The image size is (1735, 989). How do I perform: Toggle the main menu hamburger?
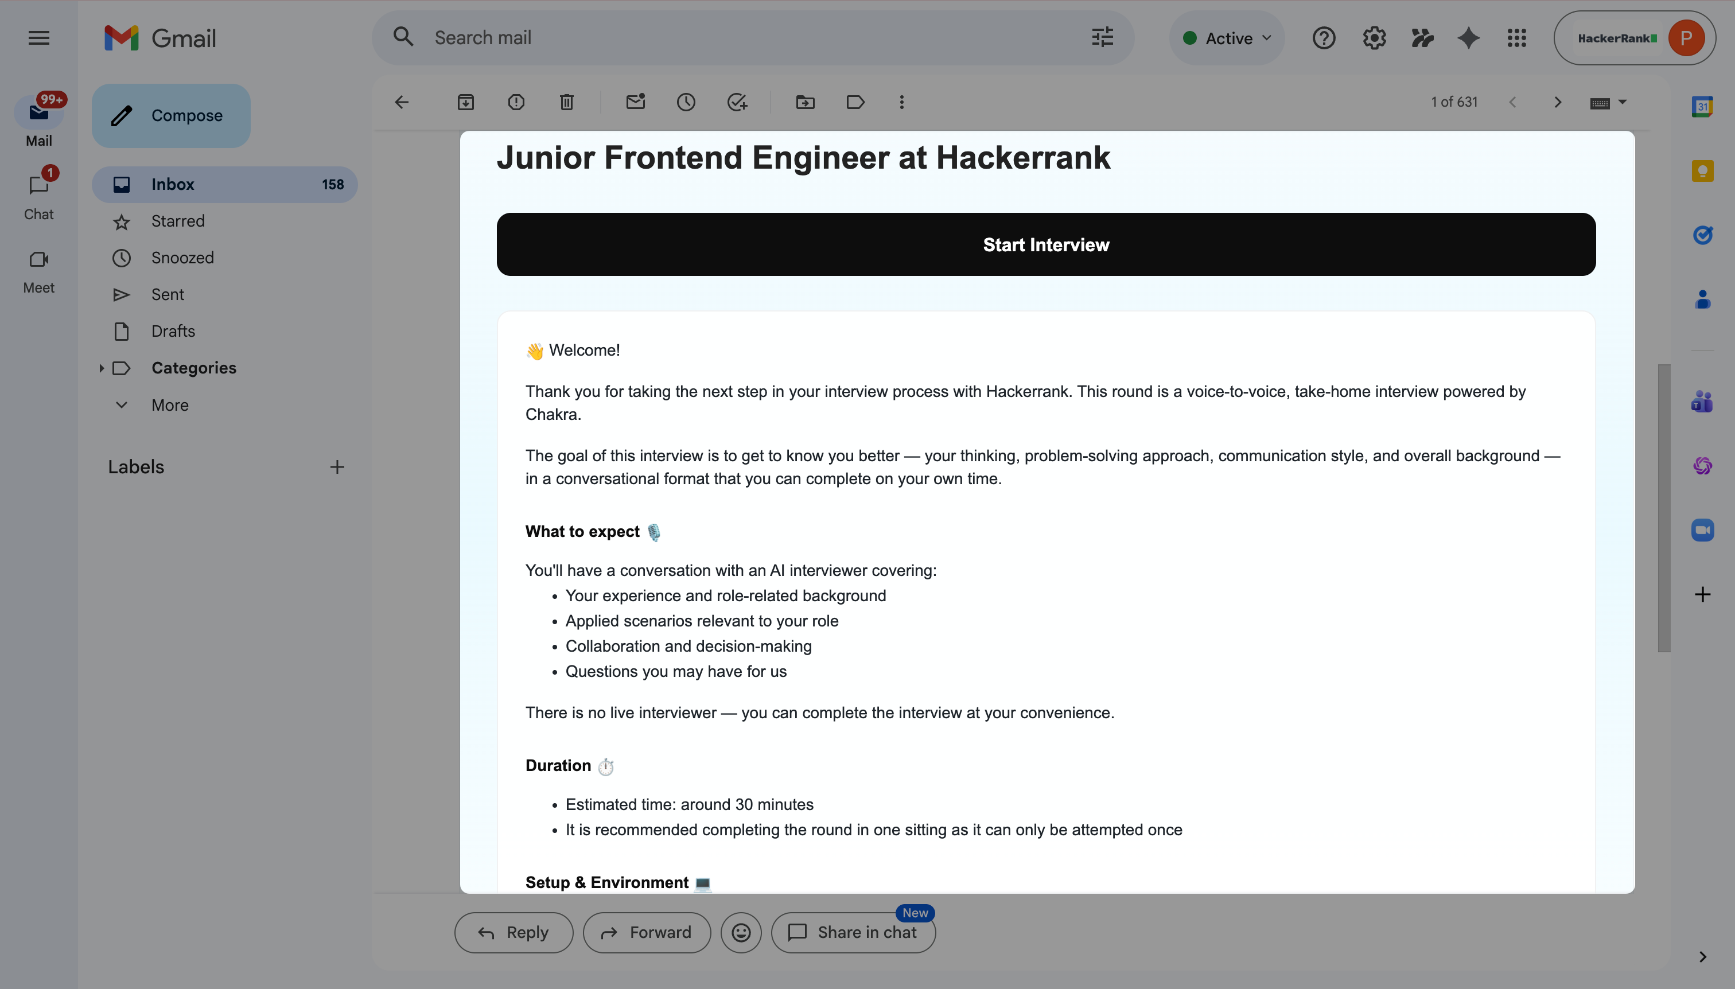coord(38,38)
